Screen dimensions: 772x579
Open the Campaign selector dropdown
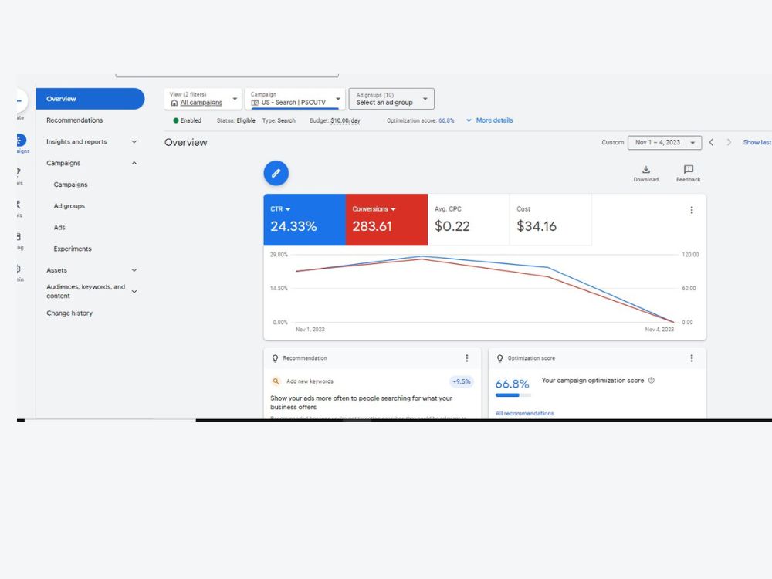(x=295, y=99)
